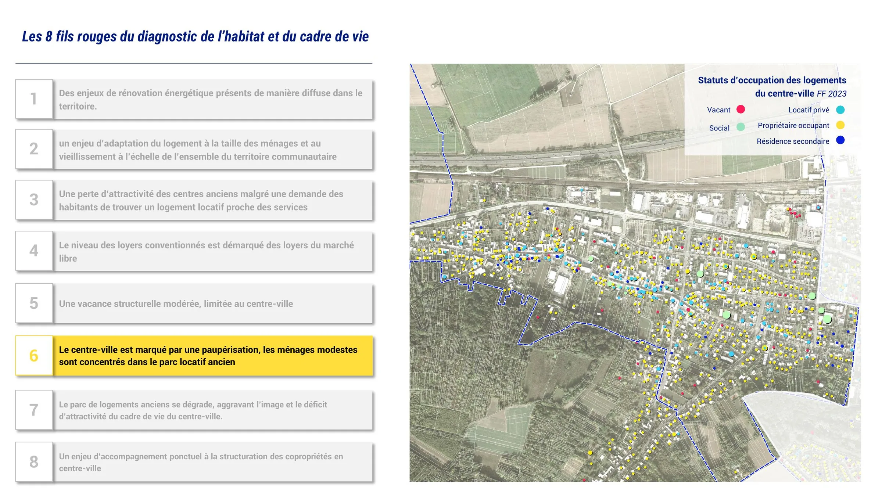Select number box 5
This screenshot has width=882, height=496.
coord(34,303)
